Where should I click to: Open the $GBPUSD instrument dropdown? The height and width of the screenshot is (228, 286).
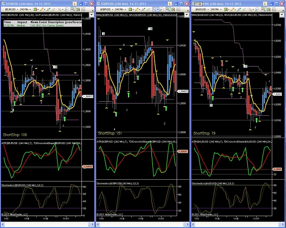[107, 9]
